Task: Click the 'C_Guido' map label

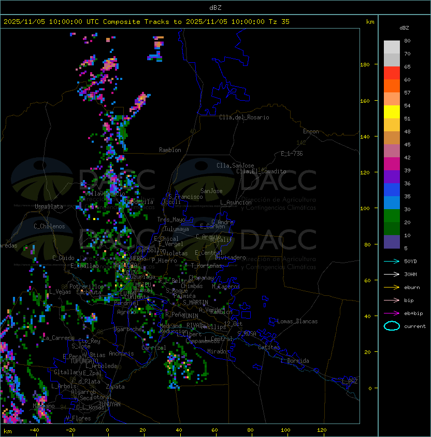Action: coord(63,258)
